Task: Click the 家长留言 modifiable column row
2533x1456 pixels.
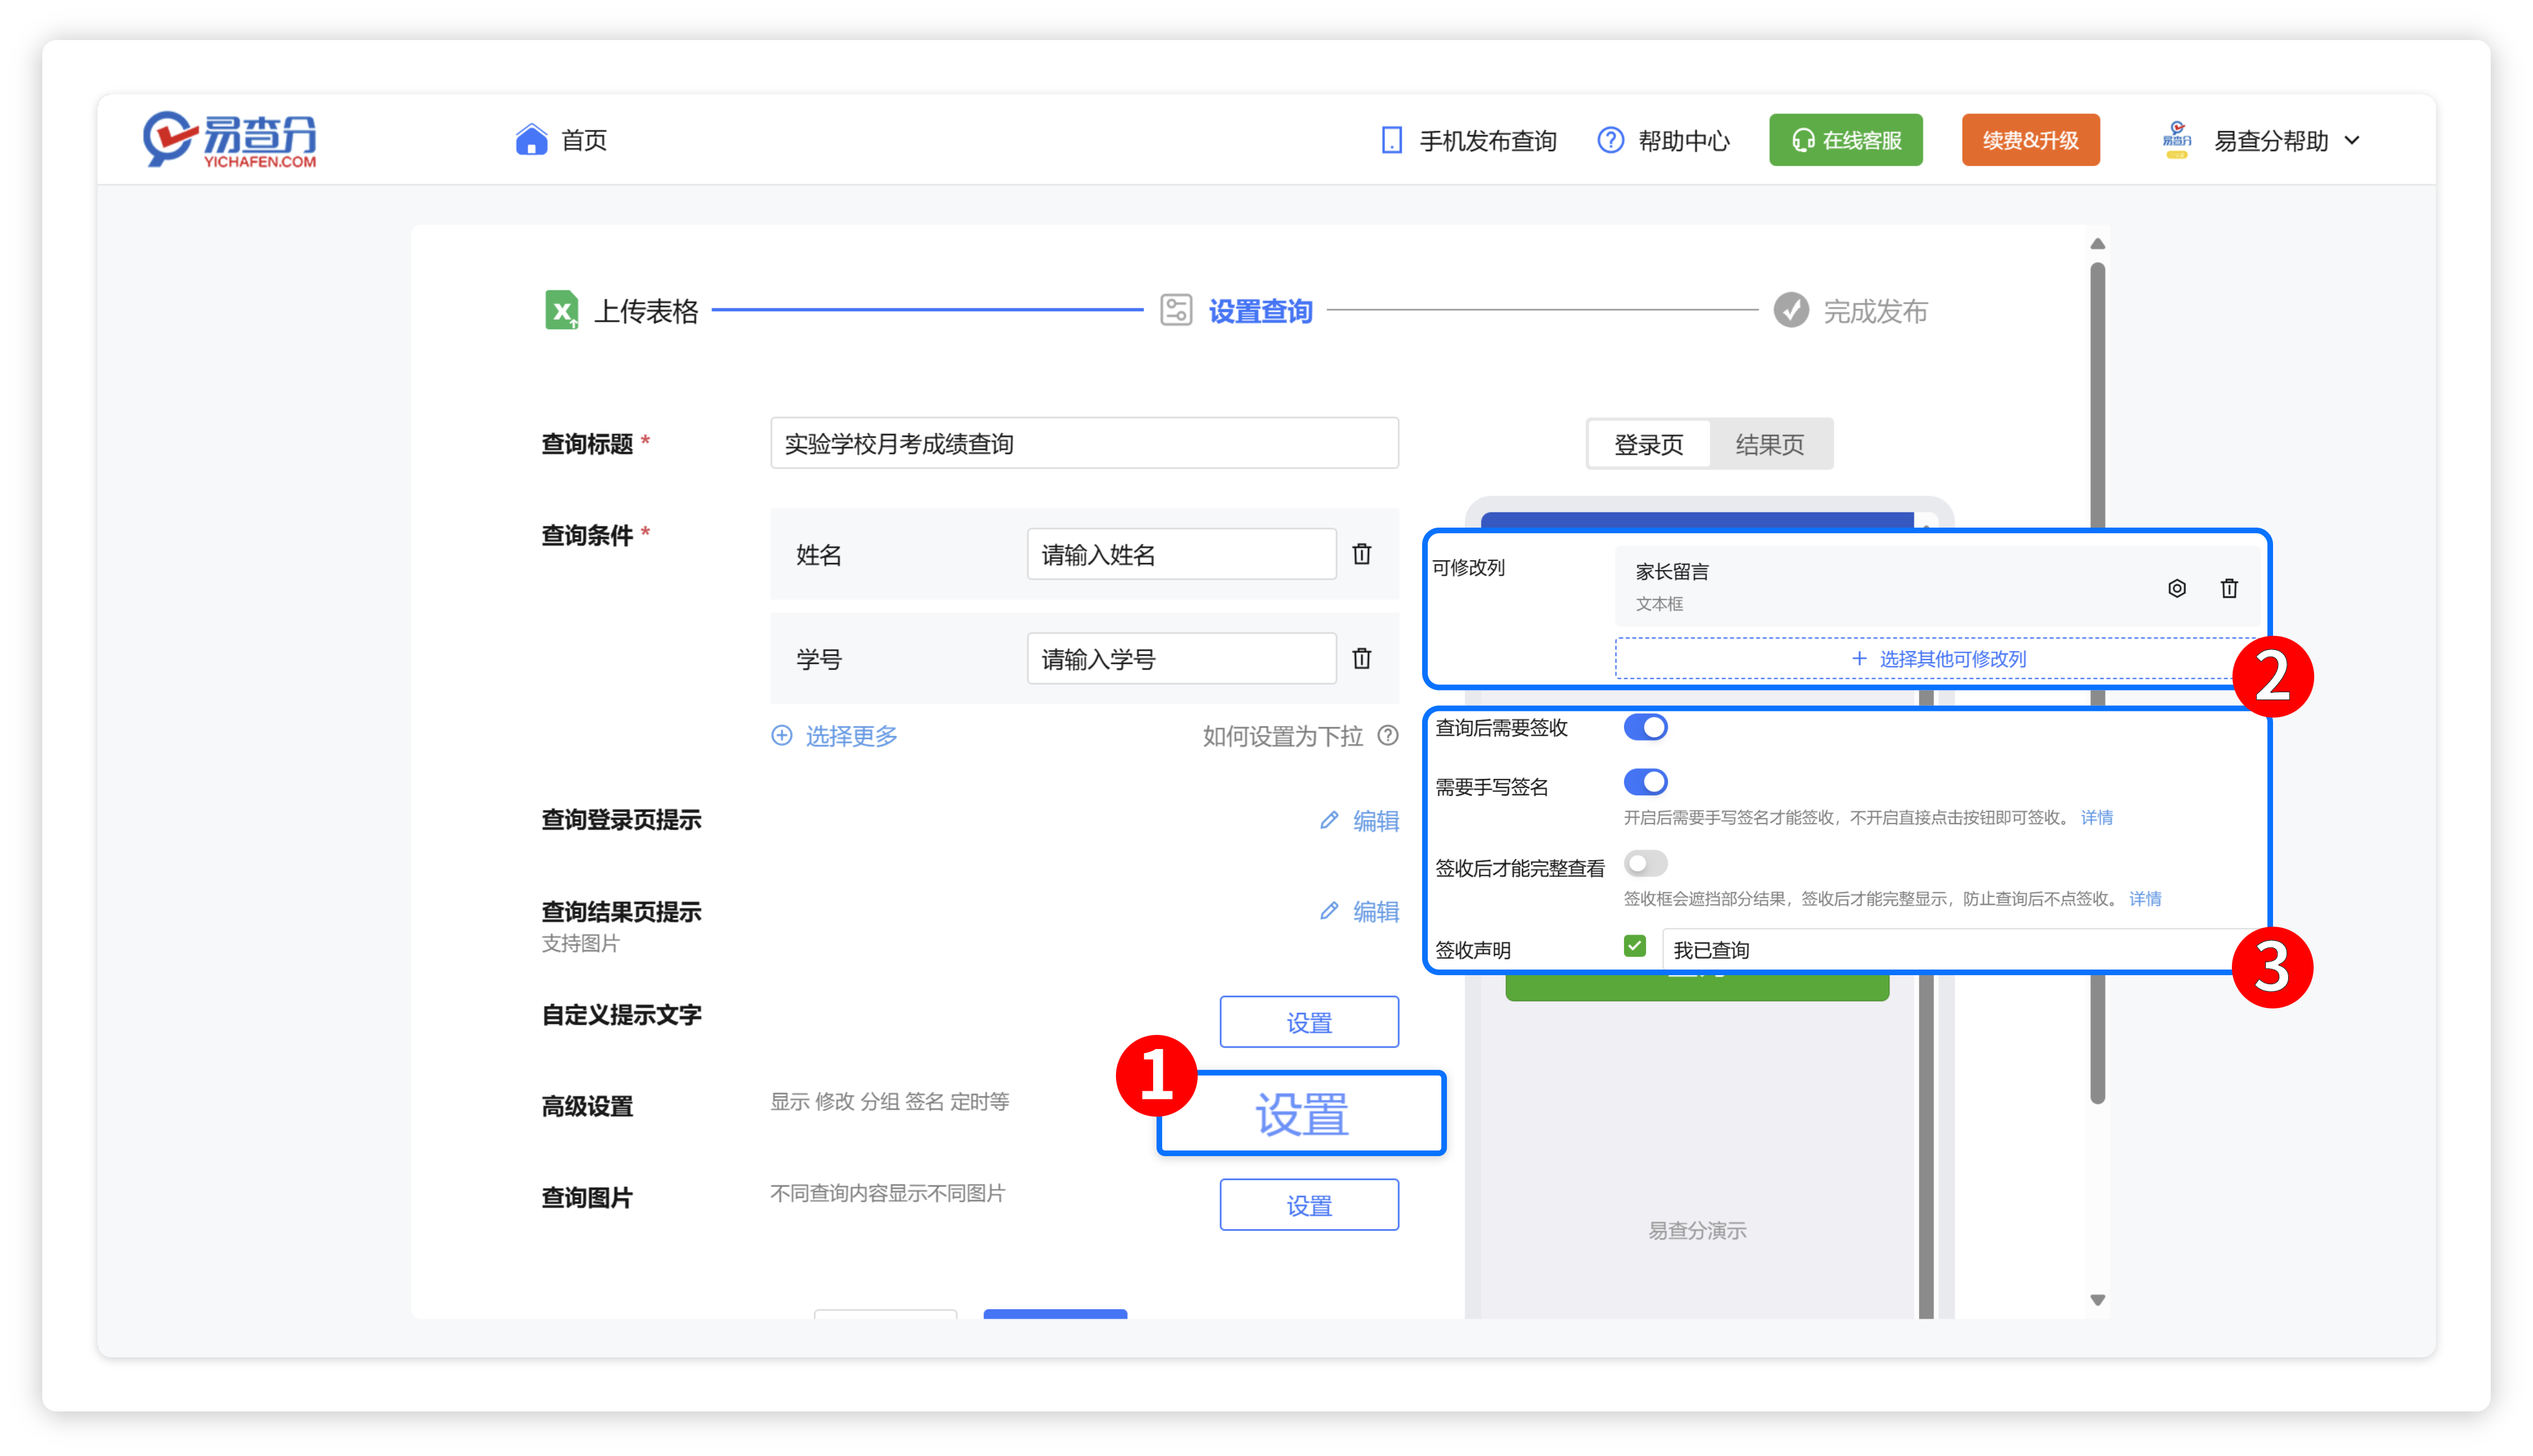Action: point(1938,587)
